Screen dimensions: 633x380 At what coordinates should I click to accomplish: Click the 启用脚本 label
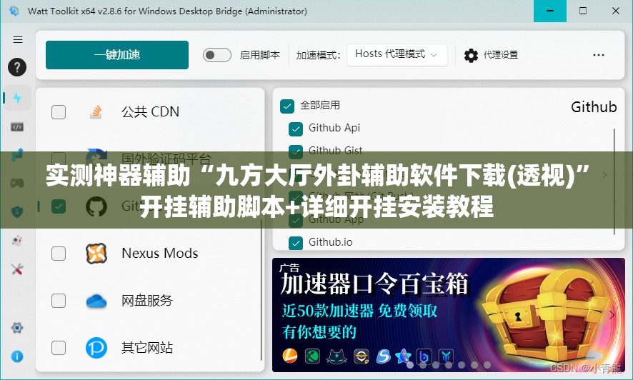click(x=259, y=55)
